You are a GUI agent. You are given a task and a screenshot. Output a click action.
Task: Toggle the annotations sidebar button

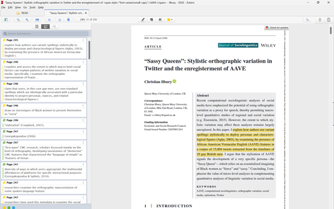pos(6,19)
